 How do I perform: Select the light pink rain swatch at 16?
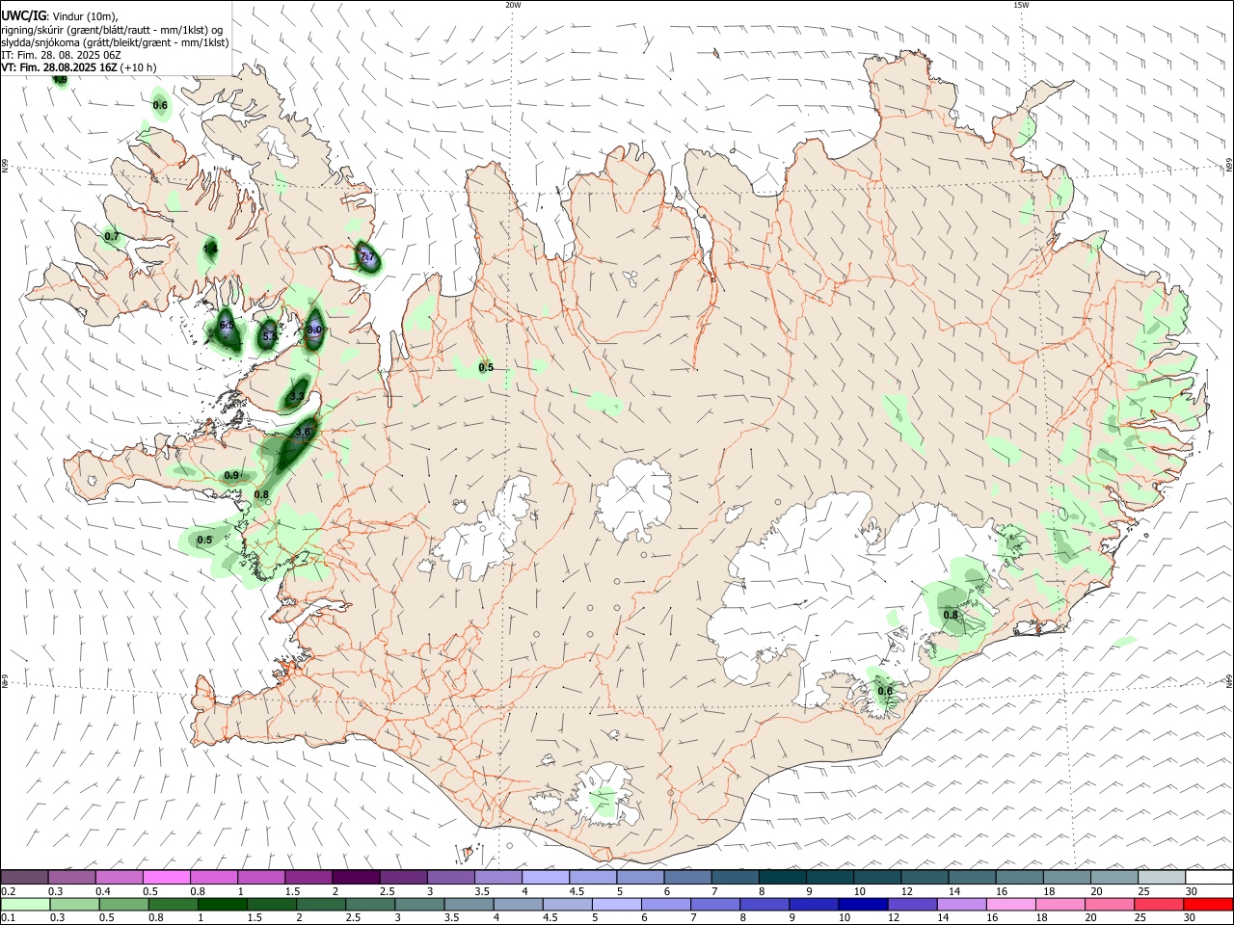point(1010,904)
